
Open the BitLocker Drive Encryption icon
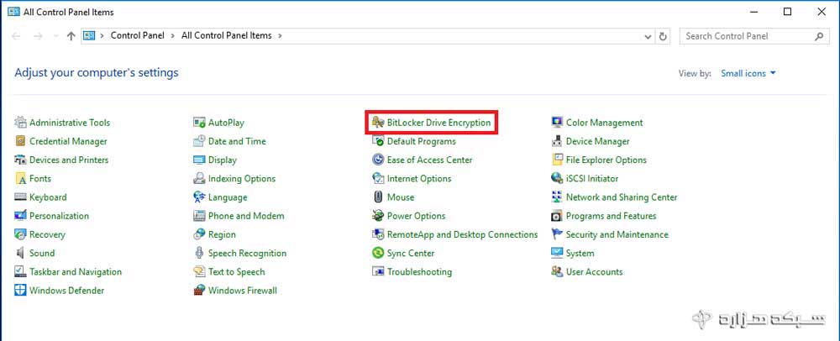[378, 123]
